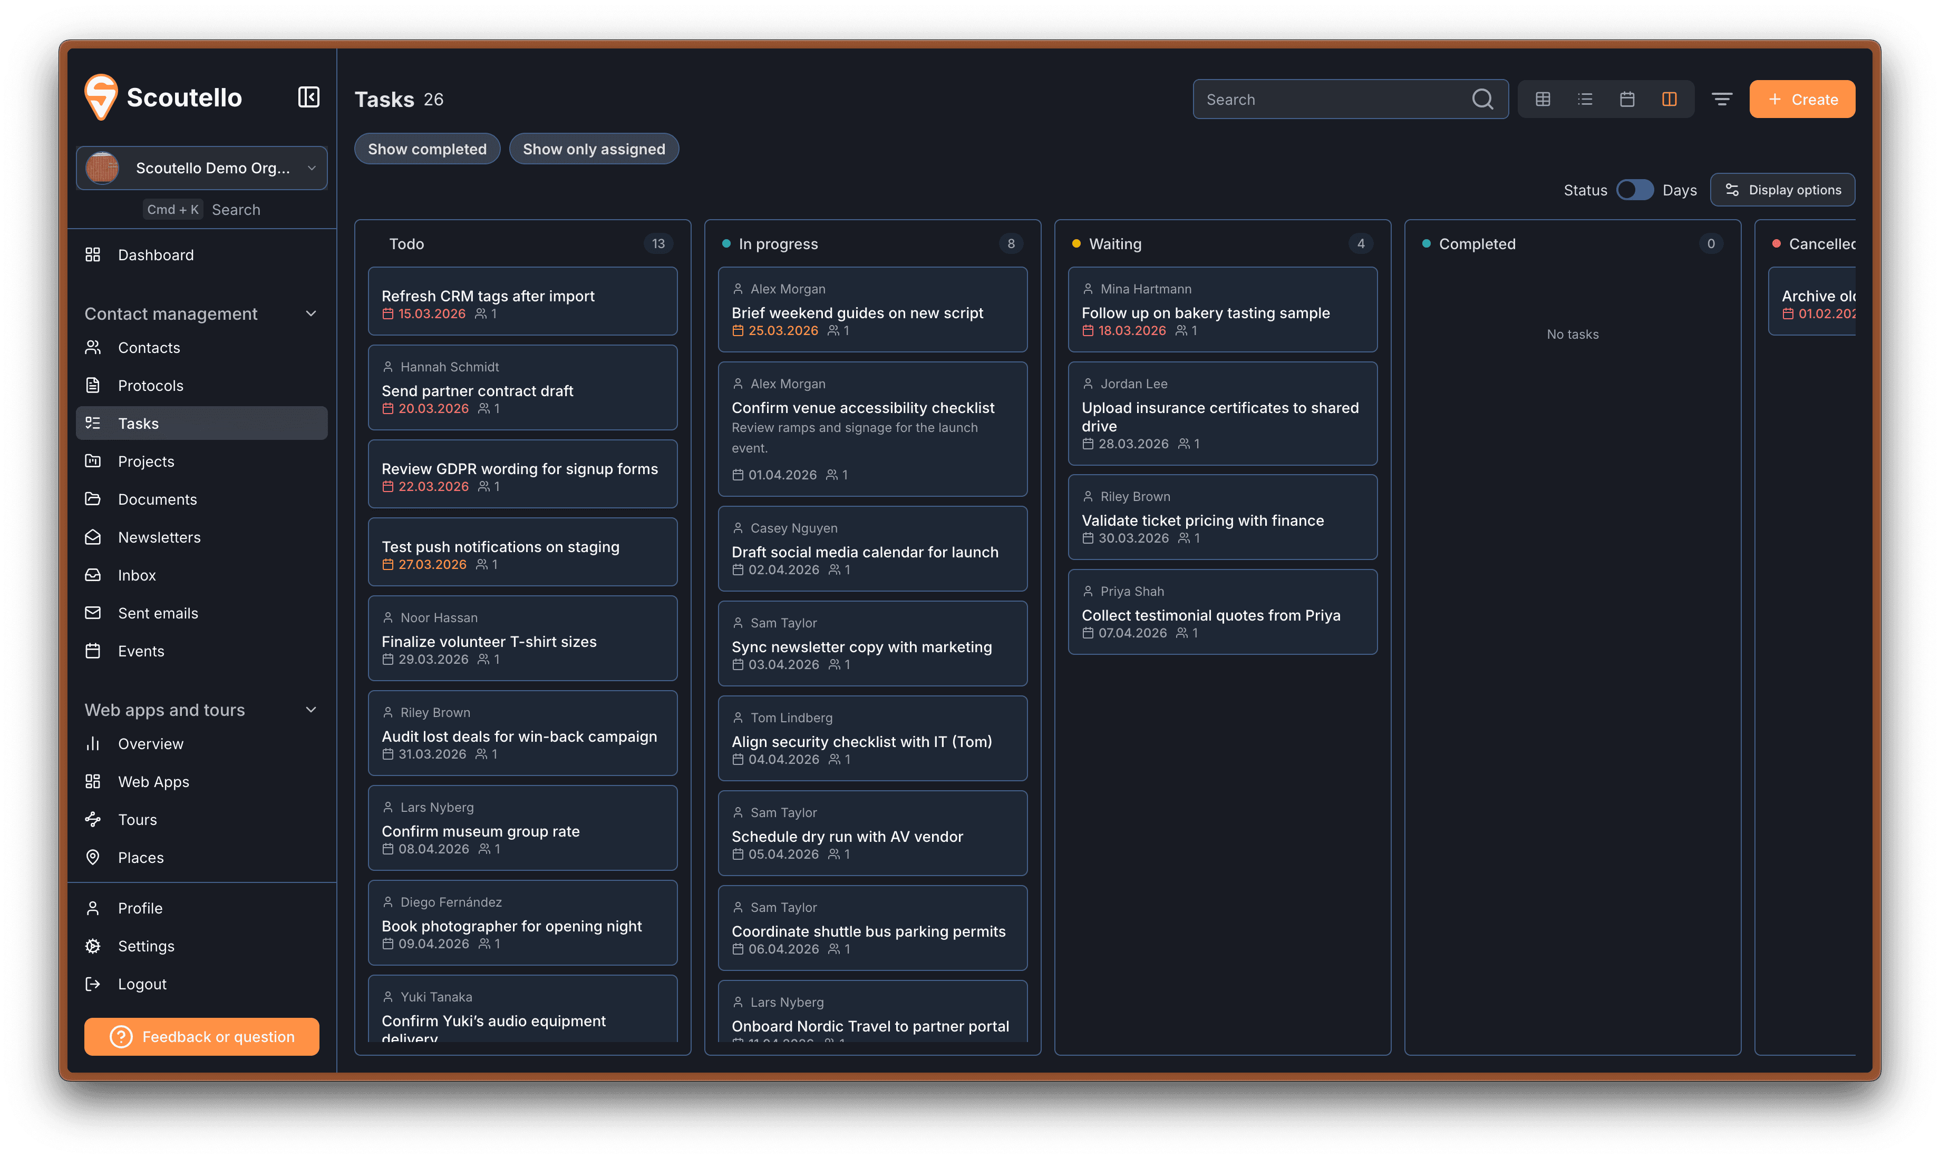This screenshot has height=1159, width=1940.
Task: Collapse the sidebar panel icon
Action: click(x=308, y=97)
